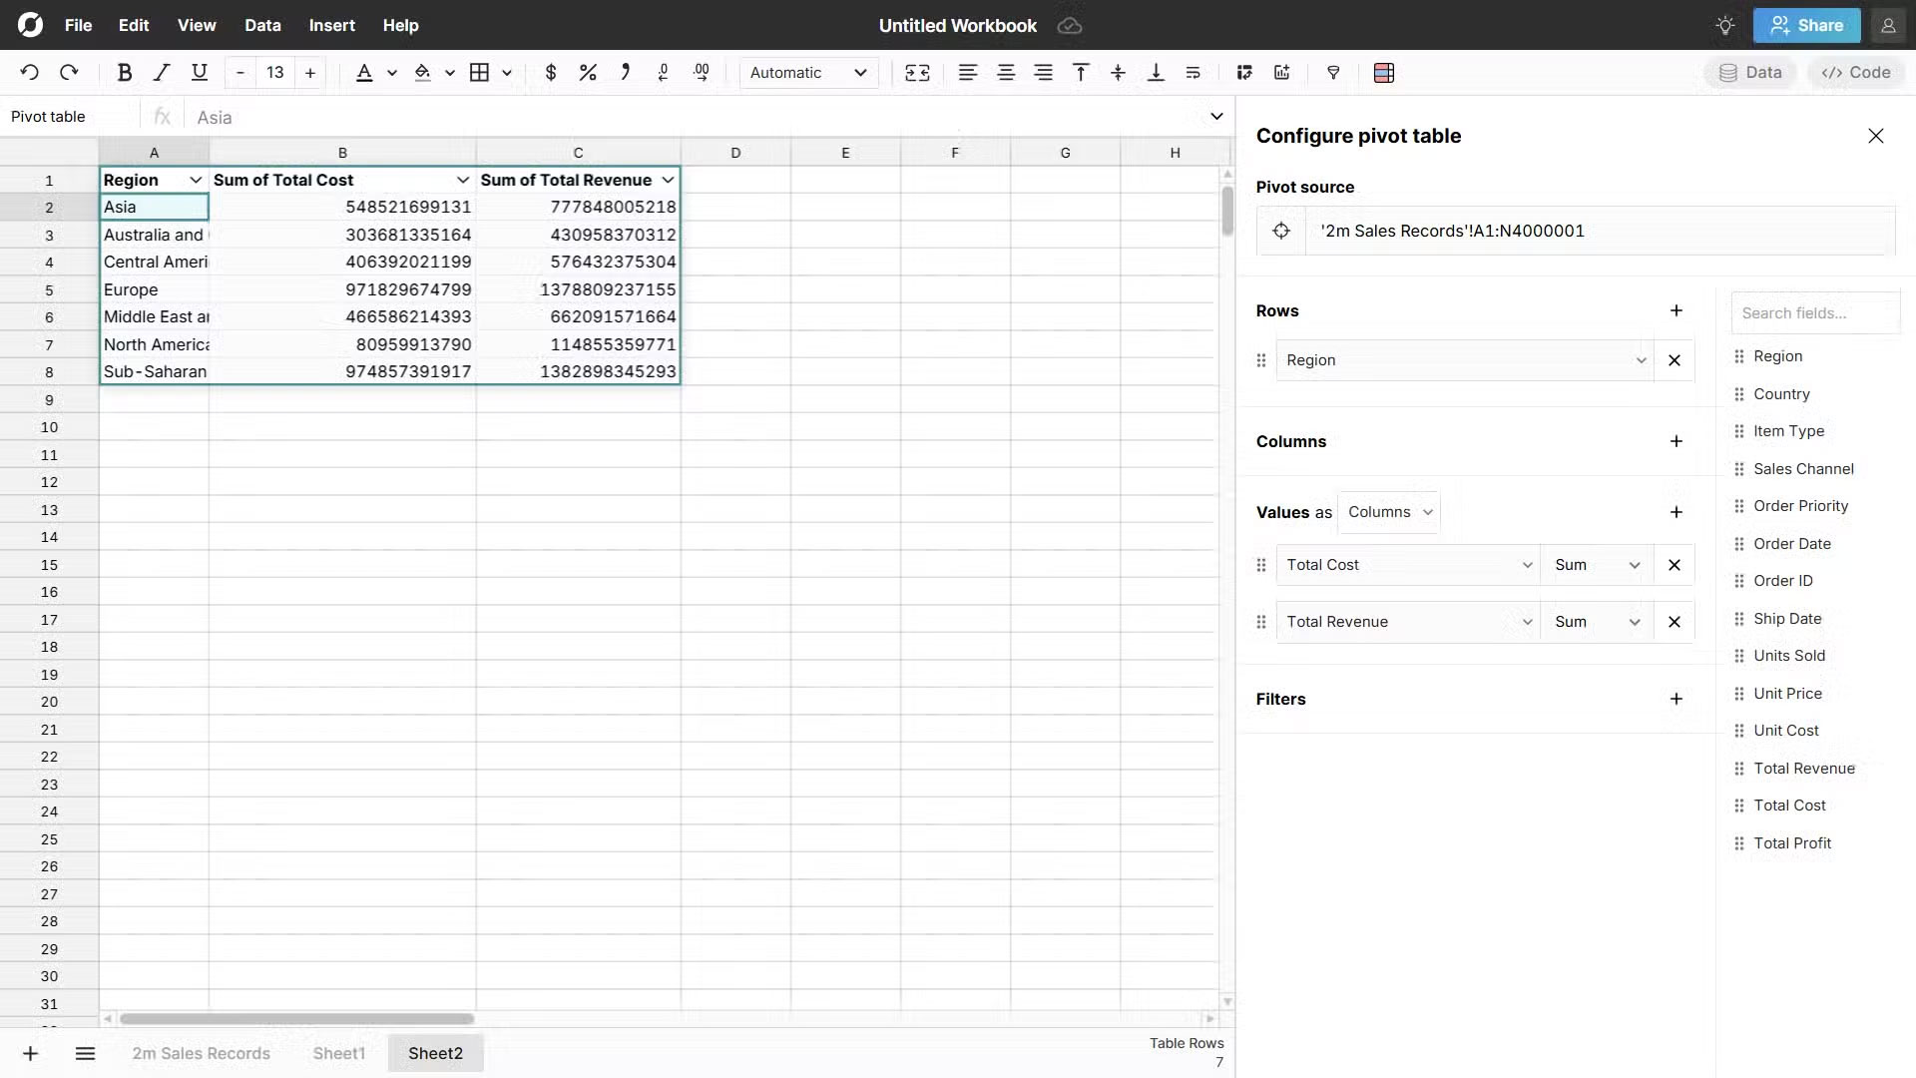Toggle italic formatting

tap(161, 72)
